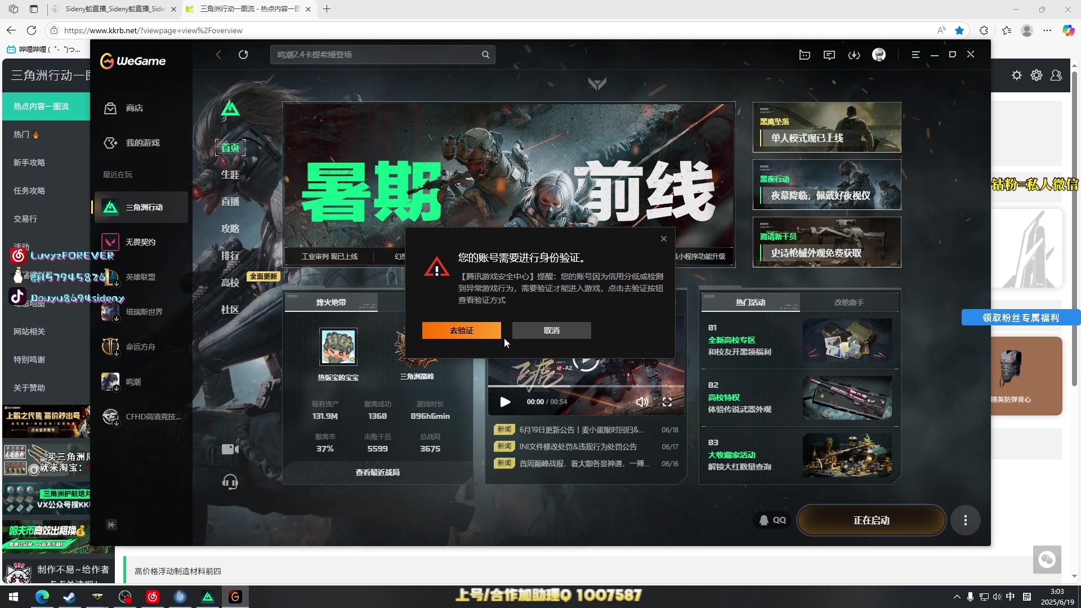Open 高校特权 activity item

(x=799, y=398)
